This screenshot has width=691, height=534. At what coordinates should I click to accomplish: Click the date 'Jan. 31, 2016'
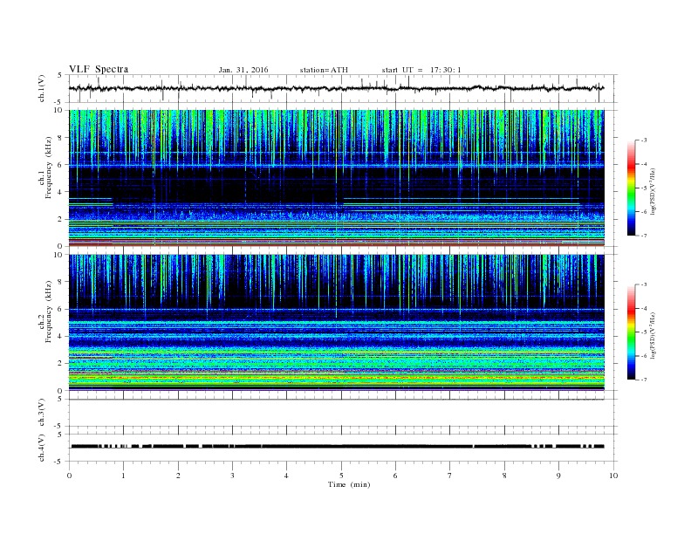243,70
